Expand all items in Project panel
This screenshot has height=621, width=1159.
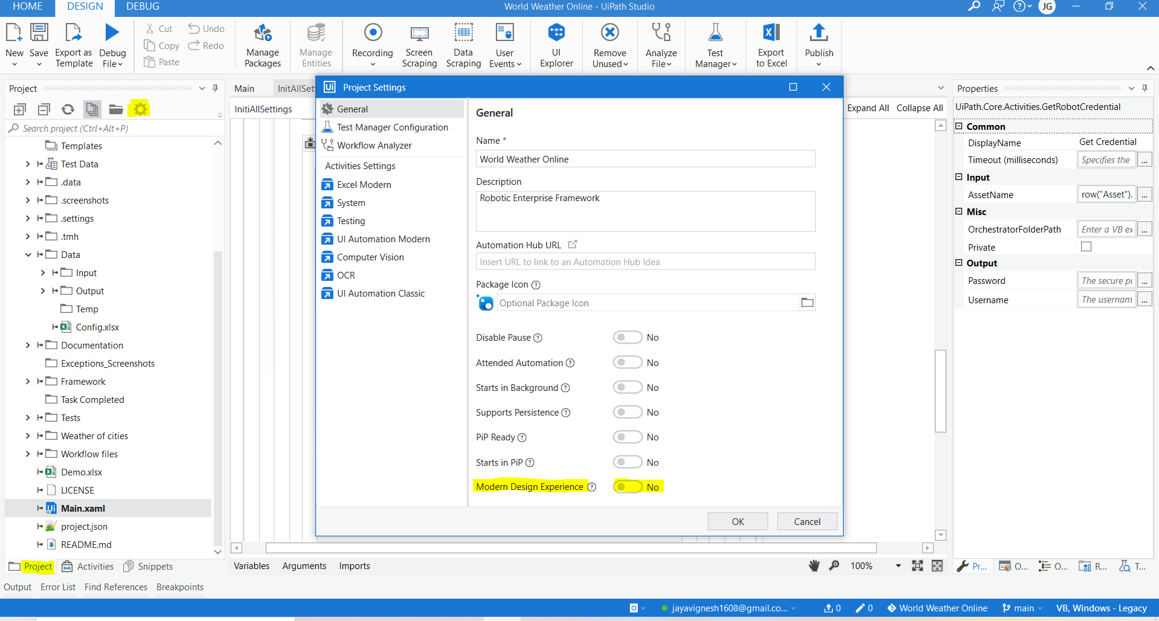pyautogui.click(x=20, y=109)
